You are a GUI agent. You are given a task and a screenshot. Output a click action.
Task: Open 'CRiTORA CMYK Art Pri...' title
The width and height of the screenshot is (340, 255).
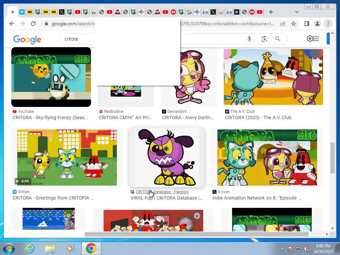coord(125,118)
